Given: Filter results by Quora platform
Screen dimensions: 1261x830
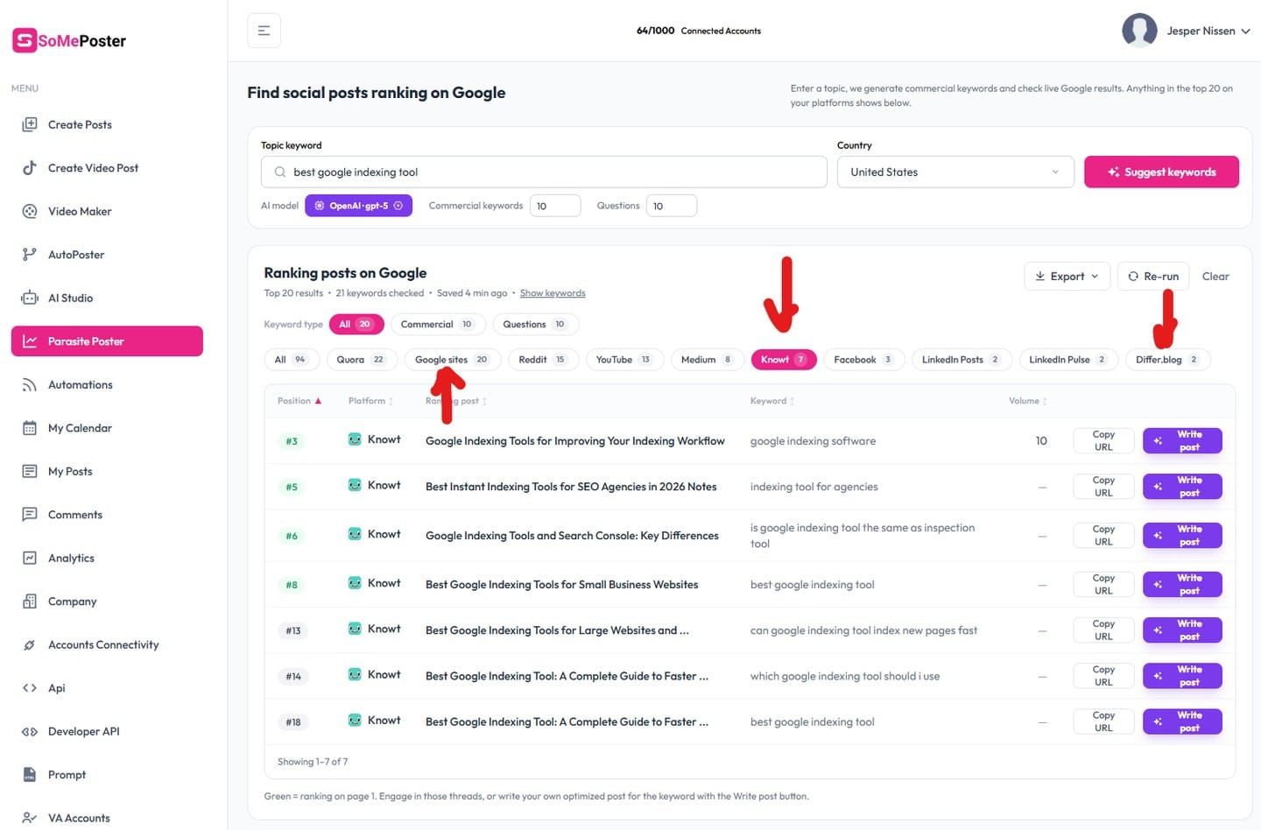Looking at the screenshot, I should click(361, 360).
